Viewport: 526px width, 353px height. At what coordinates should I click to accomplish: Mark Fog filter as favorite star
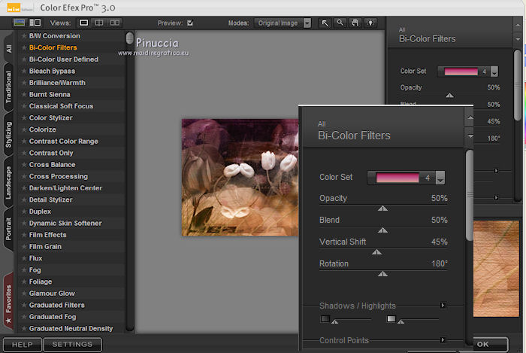pyautogui.click(x=23, y=270)
